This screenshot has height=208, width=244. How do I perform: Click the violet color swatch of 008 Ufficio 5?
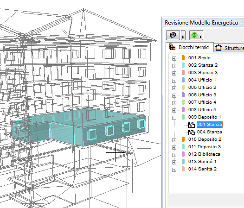pyautogui.click(x=183, y=110)
